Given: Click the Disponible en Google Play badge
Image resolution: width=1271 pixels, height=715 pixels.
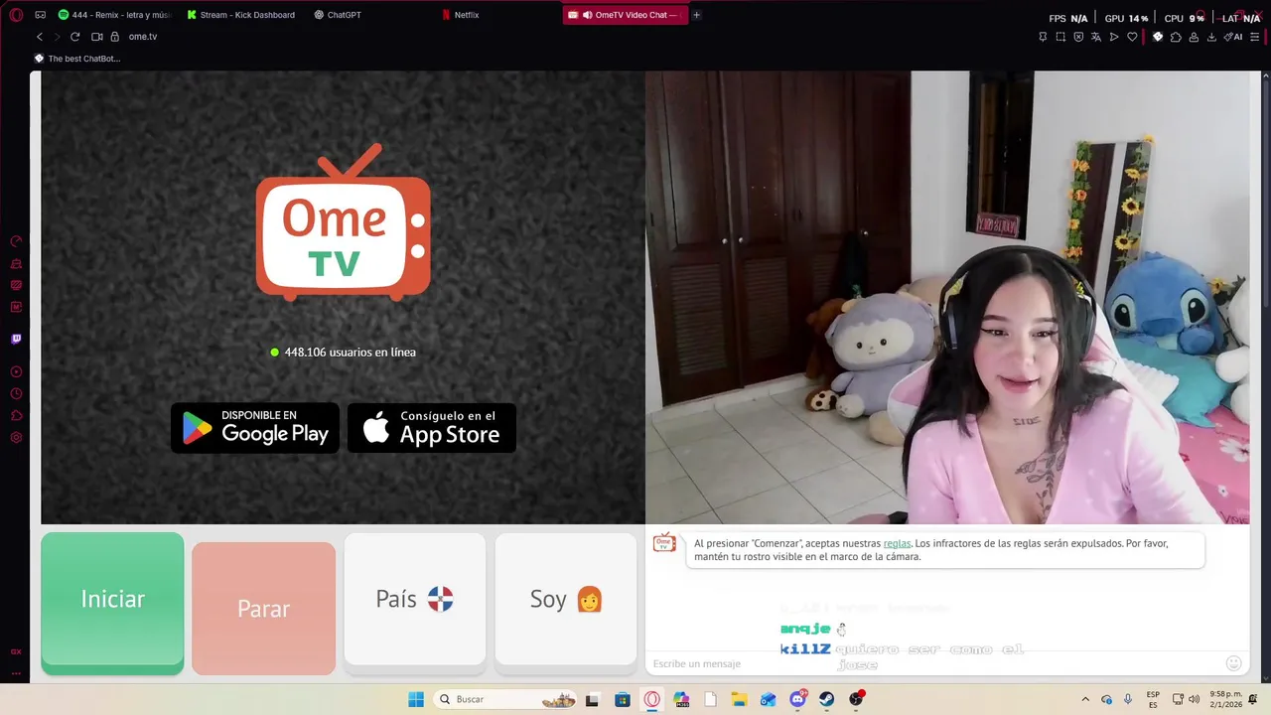Looking at the screenshot, I should tap(255, 428).
